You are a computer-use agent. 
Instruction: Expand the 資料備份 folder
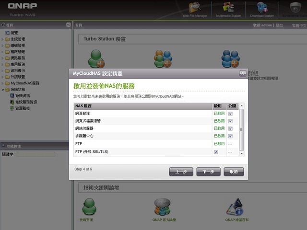click(2, 70)
